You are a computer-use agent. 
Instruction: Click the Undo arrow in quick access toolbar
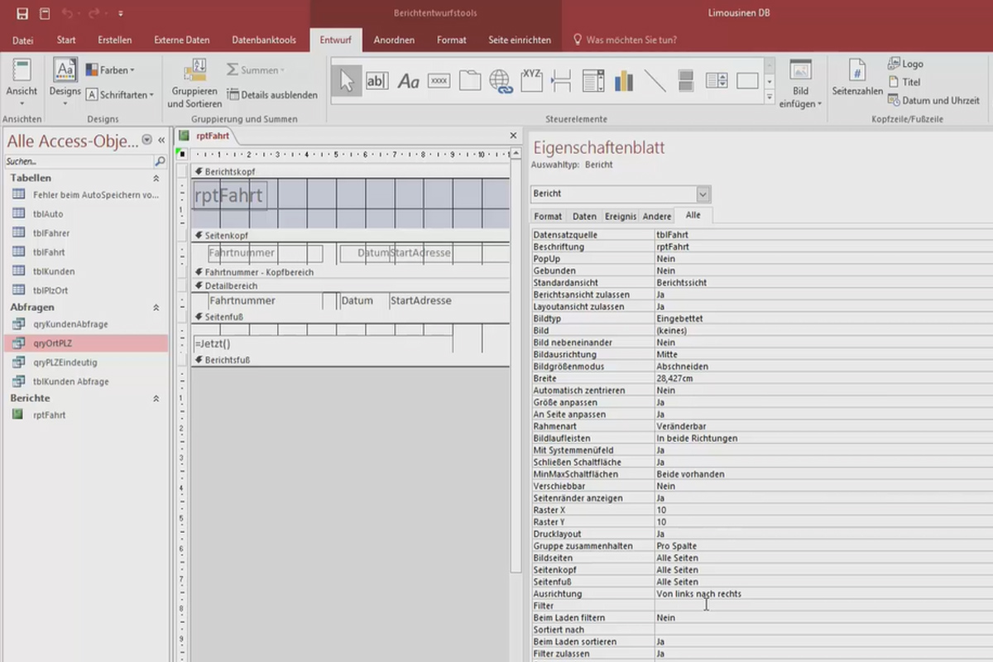(68, 13)
